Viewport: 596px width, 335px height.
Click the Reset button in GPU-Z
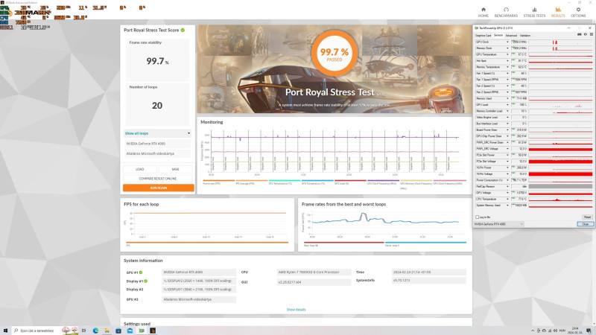(587, 217)
